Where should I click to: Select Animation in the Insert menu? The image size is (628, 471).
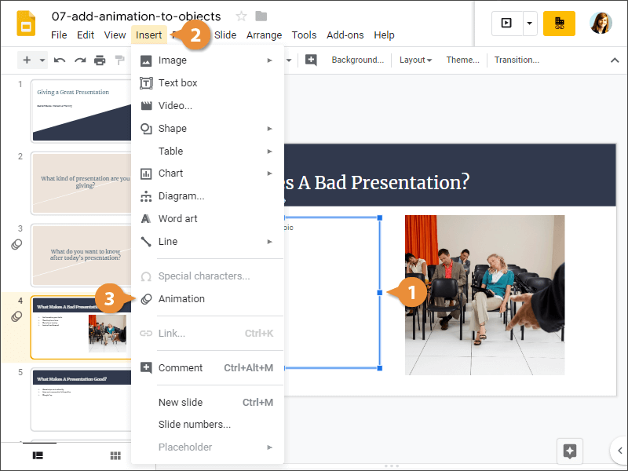click(207, 299)
